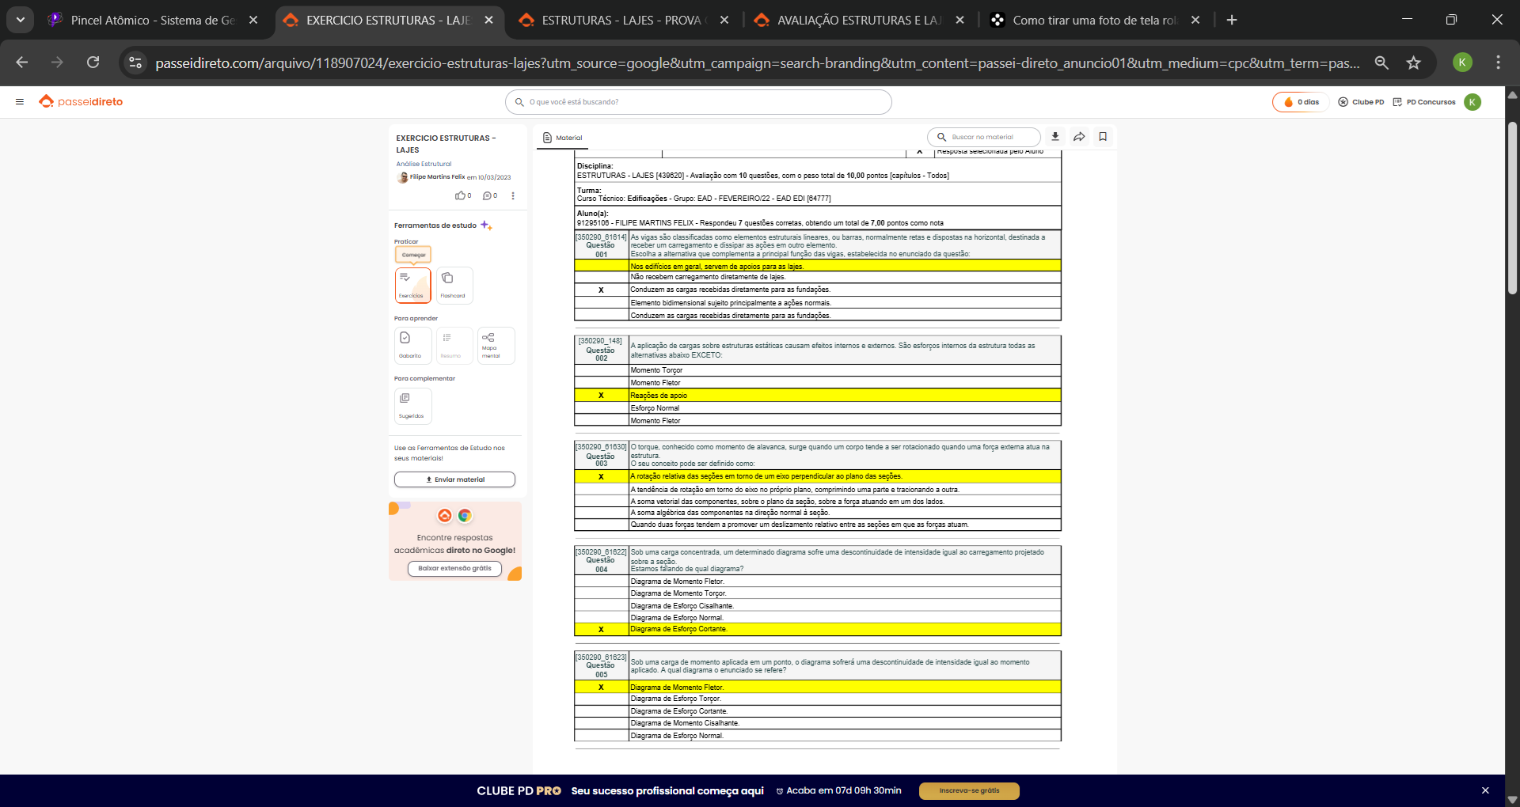1520x807 pixels.
Task: Open the Flashcard study tool
Action: (x=454, y=285)
